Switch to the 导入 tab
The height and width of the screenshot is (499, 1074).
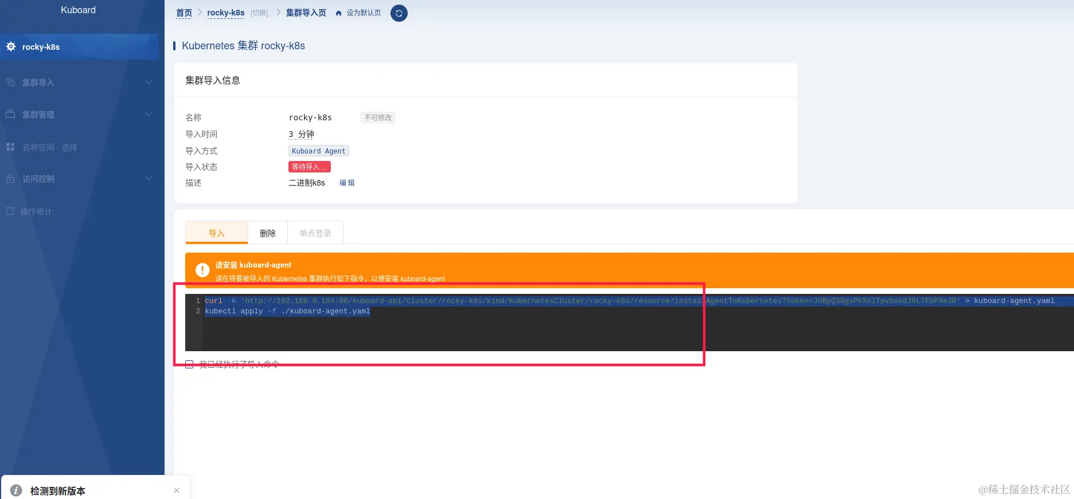(x=217, y=233)
